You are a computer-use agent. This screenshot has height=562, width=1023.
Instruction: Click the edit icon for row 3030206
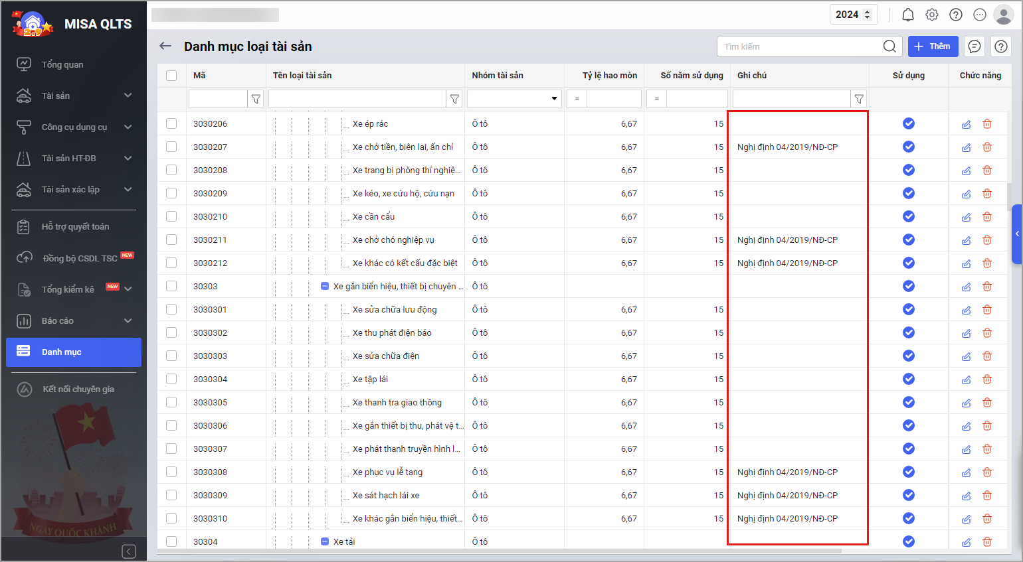tap(966, 124)
